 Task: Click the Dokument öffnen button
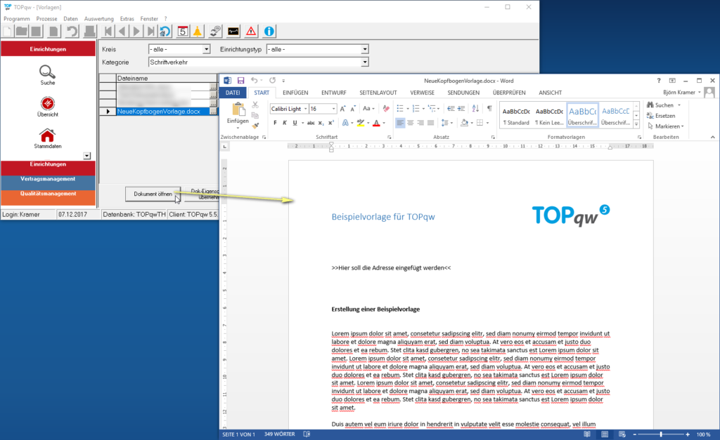click(153, 193)
